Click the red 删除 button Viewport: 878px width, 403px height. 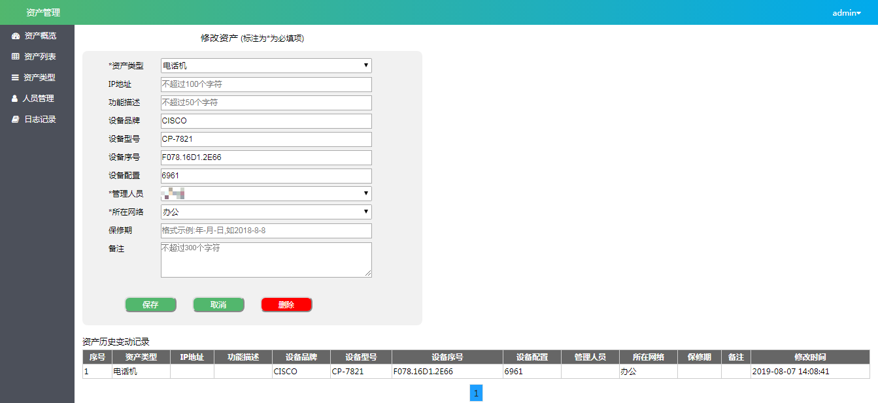[x=286, y=305]
